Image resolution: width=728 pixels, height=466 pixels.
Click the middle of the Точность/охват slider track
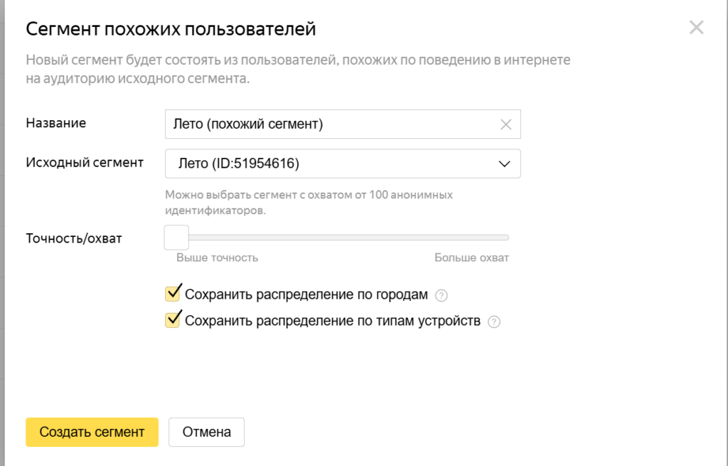(x=343, y=238)
